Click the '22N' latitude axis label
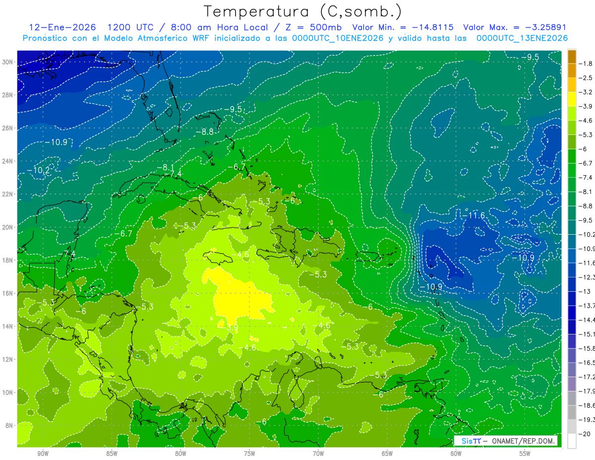Image resolution: width=595 pixels, height=460 pixels. click(x=8, y=194)
